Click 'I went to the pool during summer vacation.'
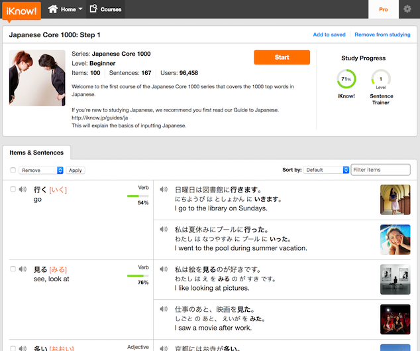 pyautogui.click(x=240, y=248)
